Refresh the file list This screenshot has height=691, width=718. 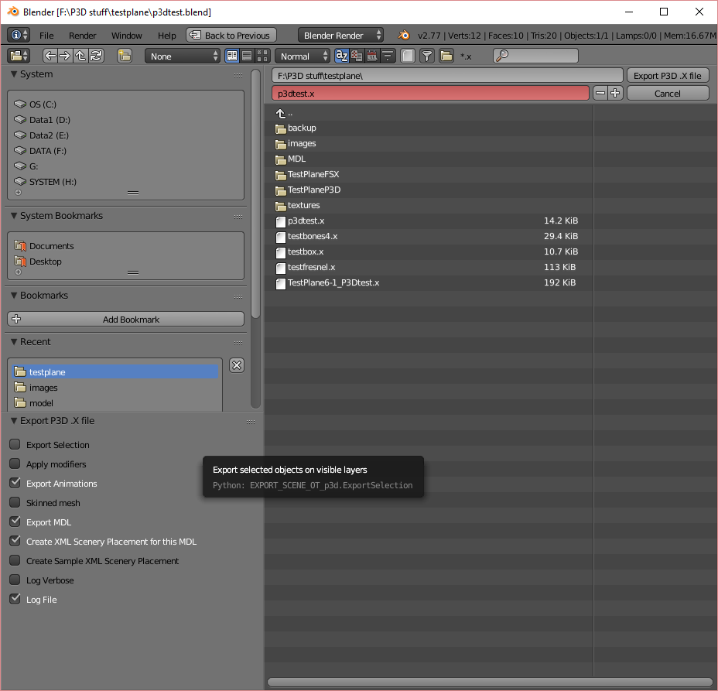(x=96, y=56)
